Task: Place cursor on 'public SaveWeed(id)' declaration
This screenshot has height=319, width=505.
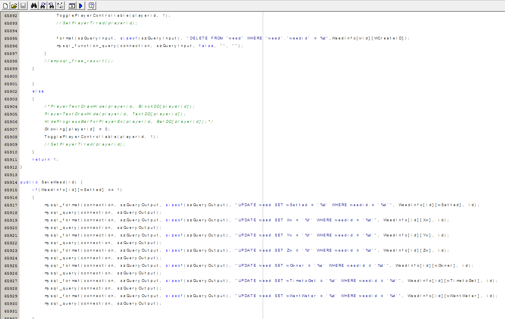Action: point(51,182)
